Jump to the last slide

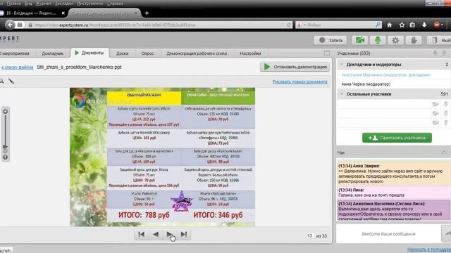(184, 234)
